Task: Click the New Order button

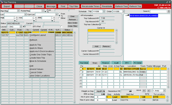Action: click(72, 23)
